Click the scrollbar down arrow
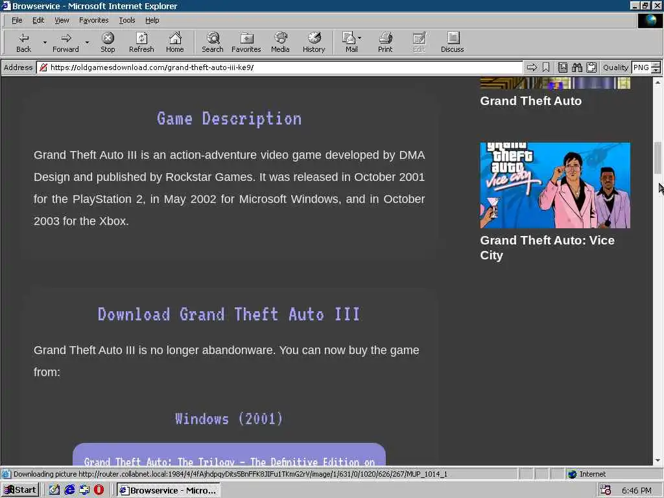 (658, 460)
